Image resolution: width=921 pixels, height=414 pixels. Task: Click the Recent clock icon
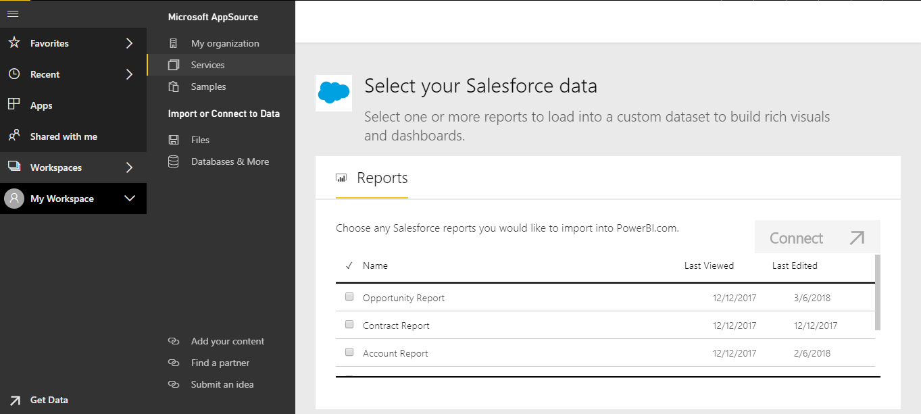tap(14, 74)
